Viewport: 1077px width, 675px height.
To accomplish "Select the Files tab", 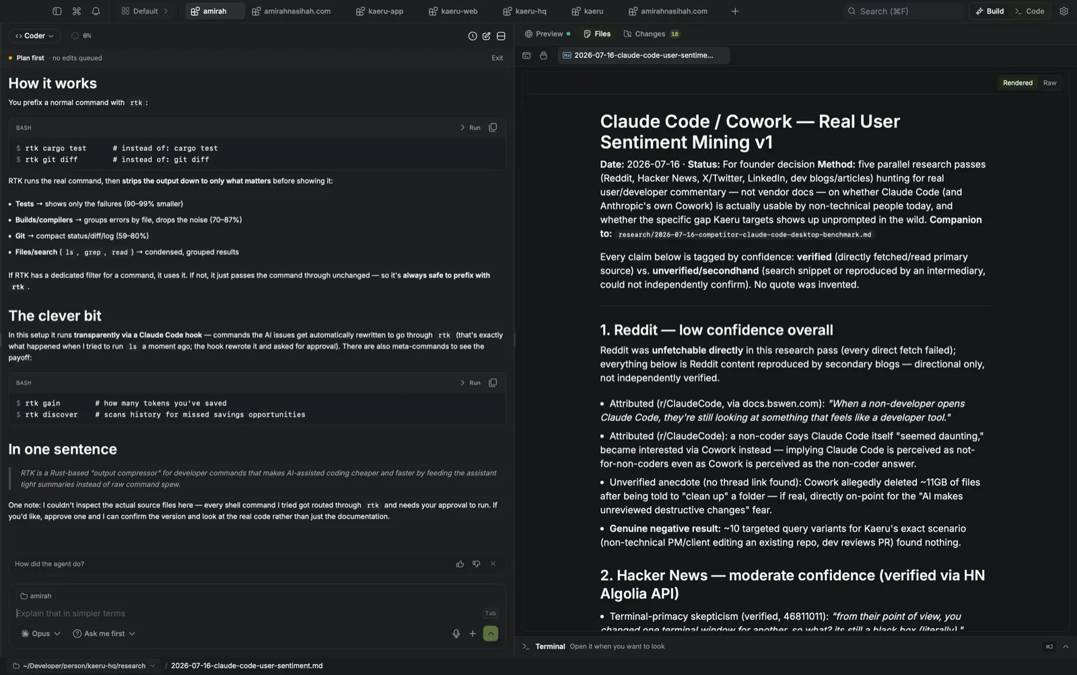I will pos(597,34).
